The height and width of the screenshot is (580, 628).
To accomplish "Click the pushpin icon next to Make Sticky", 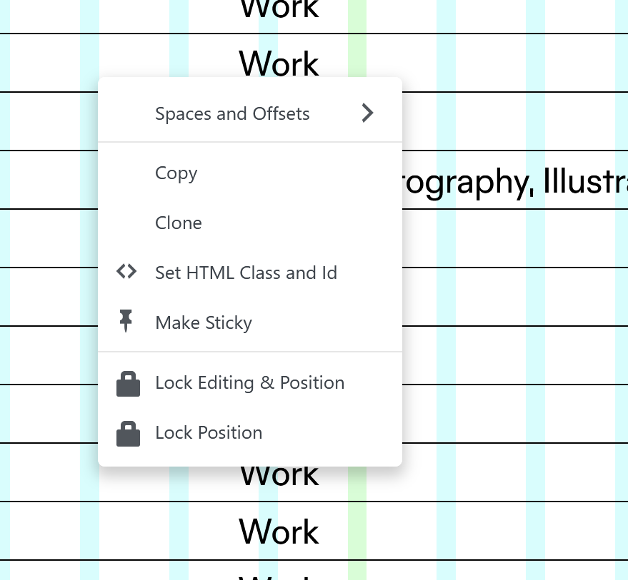I will [x=126, y=322].
